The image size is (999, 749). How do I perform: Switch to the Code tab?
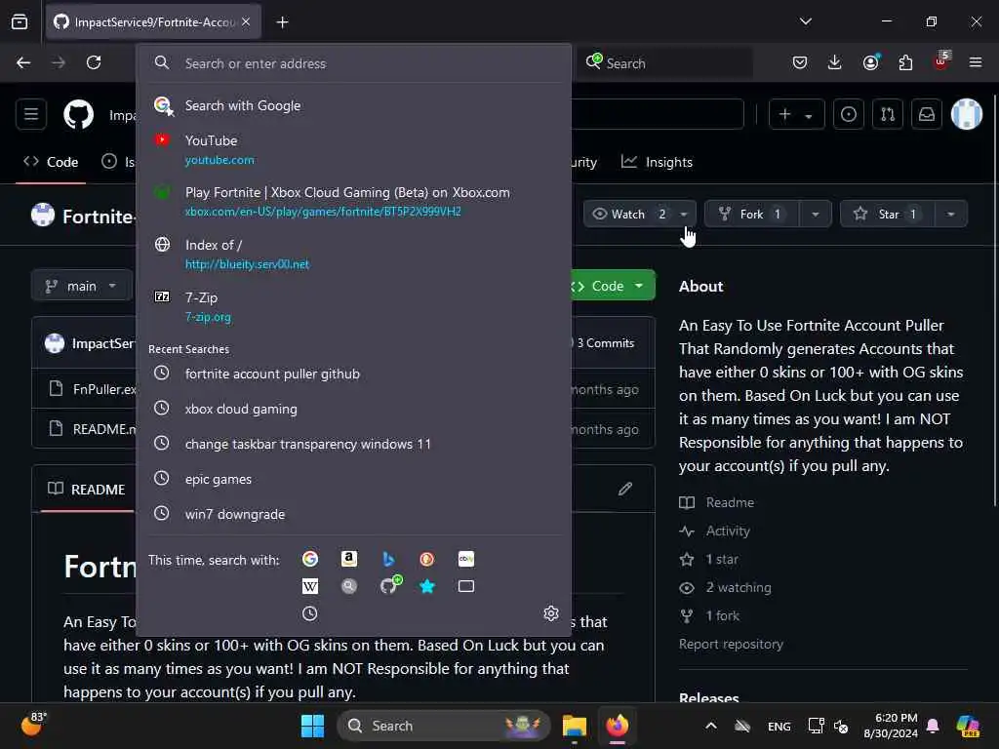[51, 162]
